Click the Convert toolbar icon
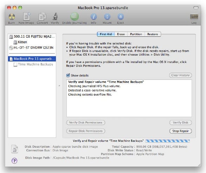This screenshot has height=173, width=206. pyautogui.click(x=42, y=17)
